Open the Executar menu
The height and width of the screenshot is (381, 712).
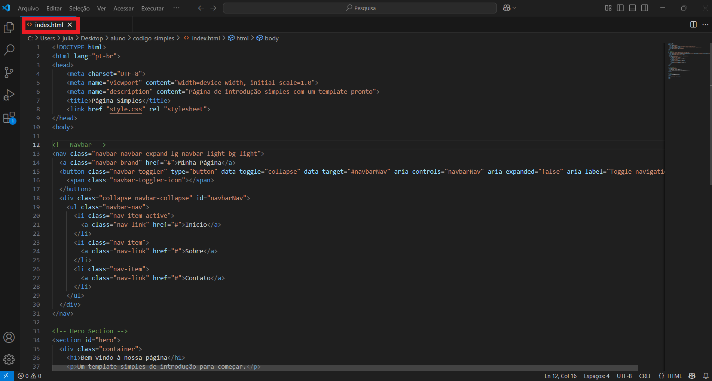point(152,8)
